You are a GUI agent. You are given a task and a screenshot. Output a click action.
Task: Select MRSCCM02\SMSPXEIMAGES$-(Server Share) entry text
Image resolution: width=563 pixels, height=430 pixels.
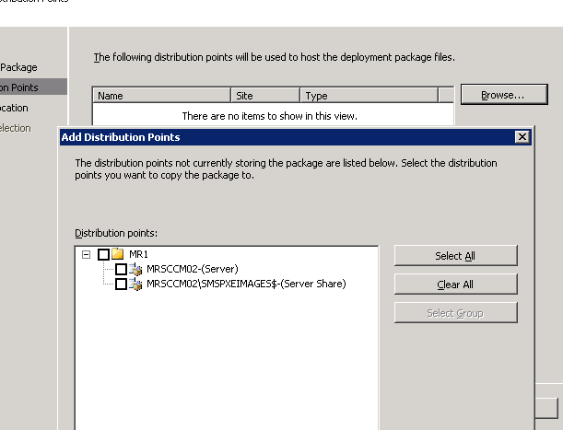point(246,284)
